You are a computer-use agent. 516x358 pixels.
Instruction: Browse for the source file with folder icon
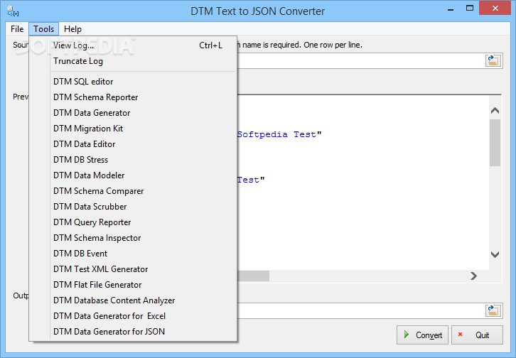493,61
